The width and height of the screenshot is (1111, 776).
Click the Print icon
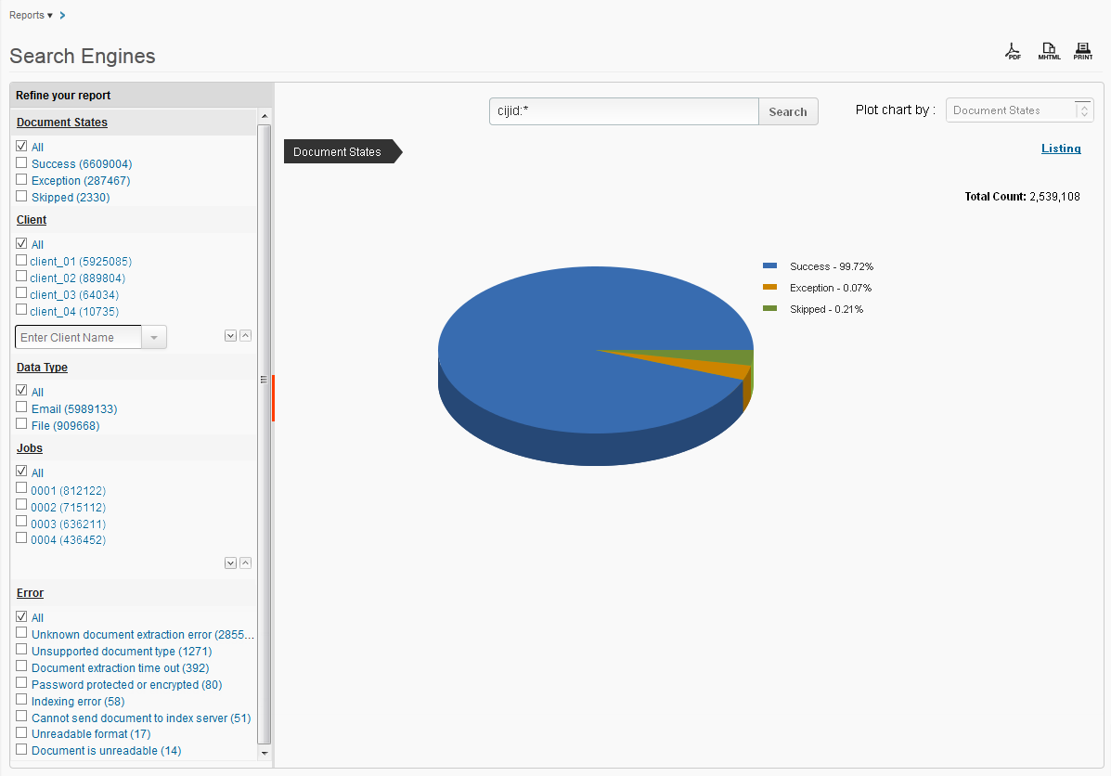click(1082, 51)
